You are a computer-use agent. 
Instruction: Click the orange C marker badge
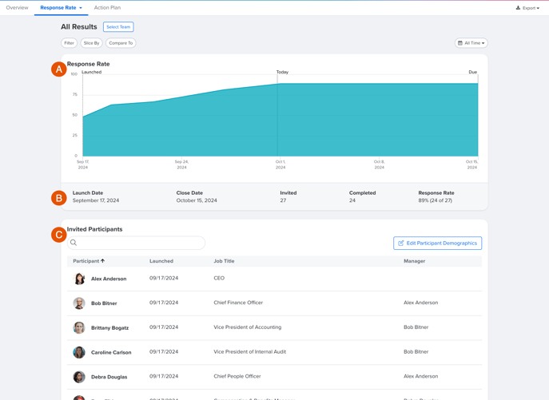tap(58, 235)
